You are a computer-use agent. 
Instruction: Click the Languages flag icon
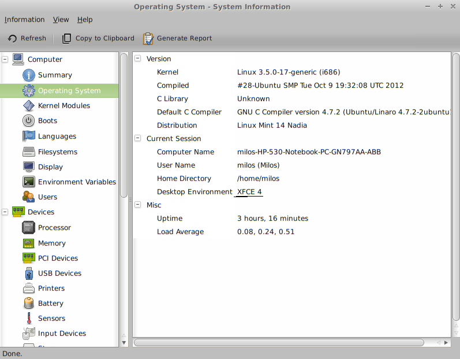pos(29,136)
